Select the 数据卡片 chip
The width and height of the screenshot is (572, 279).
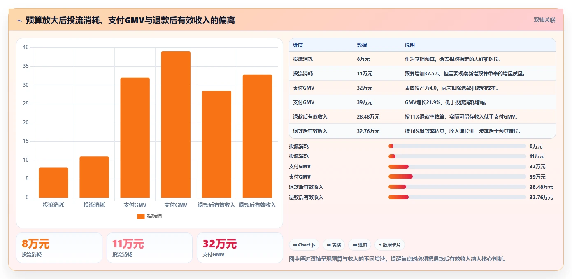point(389,245)
